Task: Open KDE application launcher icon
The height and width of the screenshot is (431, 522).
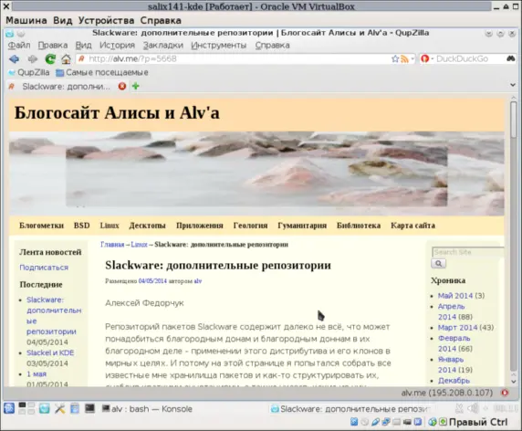Action: pyautogui.click(x=9, y=408)
